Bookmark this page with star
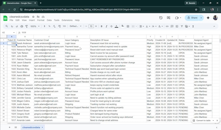 coord(196,9)
